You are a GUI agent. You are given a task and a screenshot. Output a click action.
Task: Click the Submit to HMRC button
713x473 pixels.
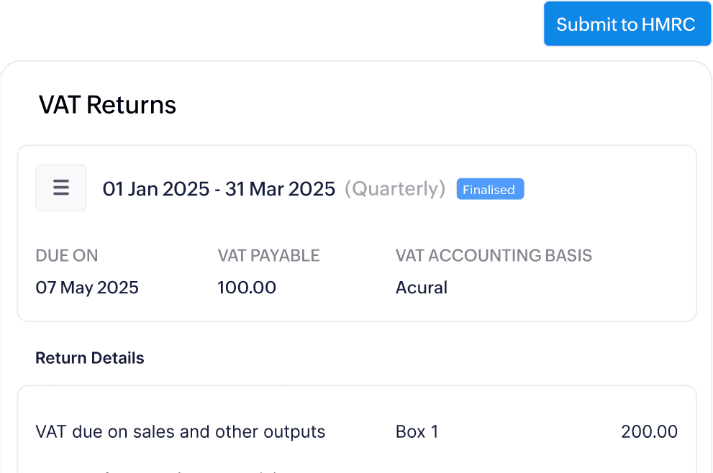(x=625, y=24)
